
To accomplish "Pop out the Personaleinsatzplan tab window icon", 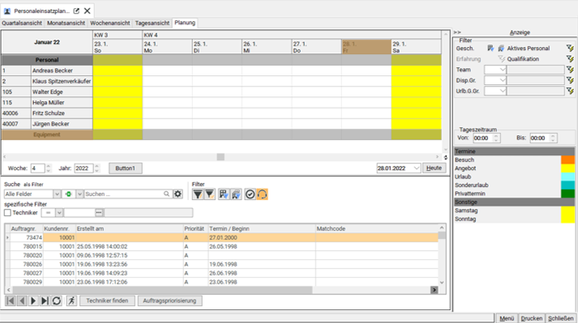I will [76, 11].
